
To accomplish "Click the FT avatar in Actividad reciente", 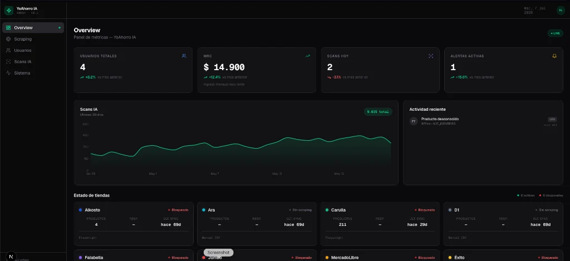I will pyautogui.click(x=414, y=121).
